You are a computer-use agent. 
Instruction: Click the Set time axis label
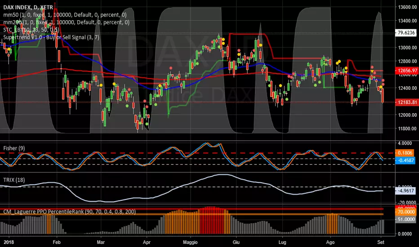click(381, 242)
